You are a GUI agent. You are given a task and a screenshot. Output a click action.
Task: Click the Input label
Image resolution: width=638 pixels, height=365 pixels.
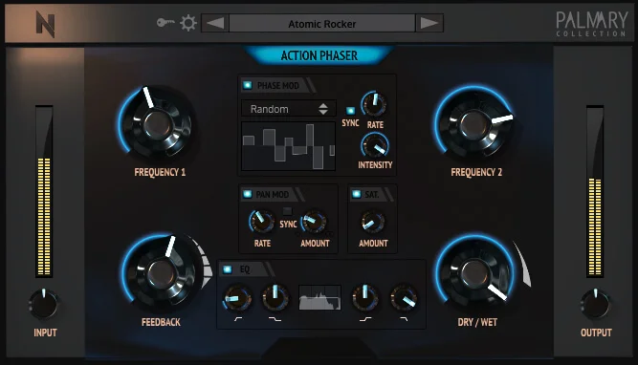point(45,333)
